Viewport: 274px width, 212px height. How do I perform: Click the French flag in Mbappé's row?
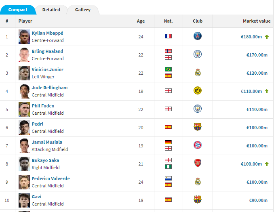click(x=168, y=36)
